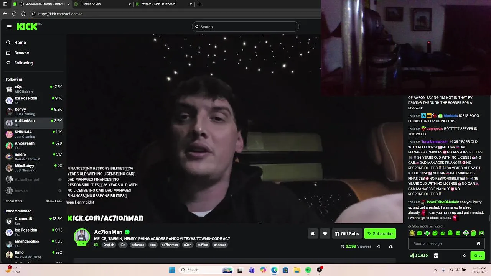The height and width of the screenshot is (276, 491).
Task: Open the weather widget showing 52°F
Action: (x=12, y=269)
